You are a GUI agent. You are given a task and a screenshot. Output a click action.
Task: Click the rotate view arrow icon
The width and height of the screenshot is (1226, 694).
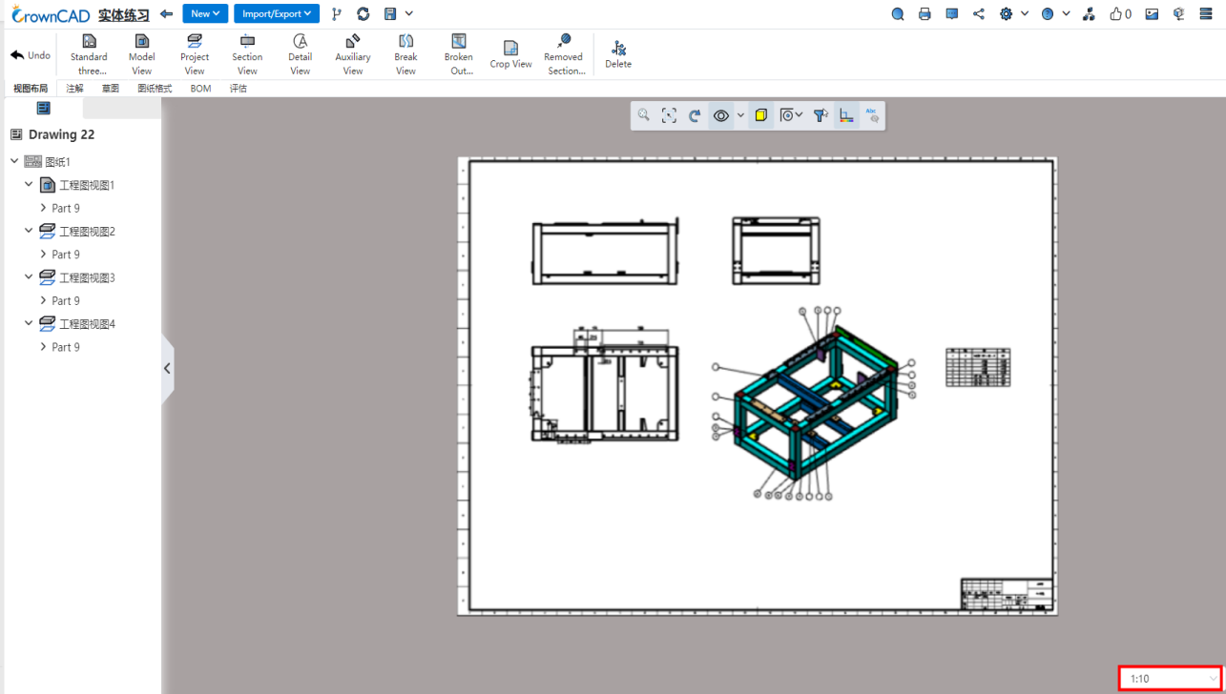click(695, 115)
